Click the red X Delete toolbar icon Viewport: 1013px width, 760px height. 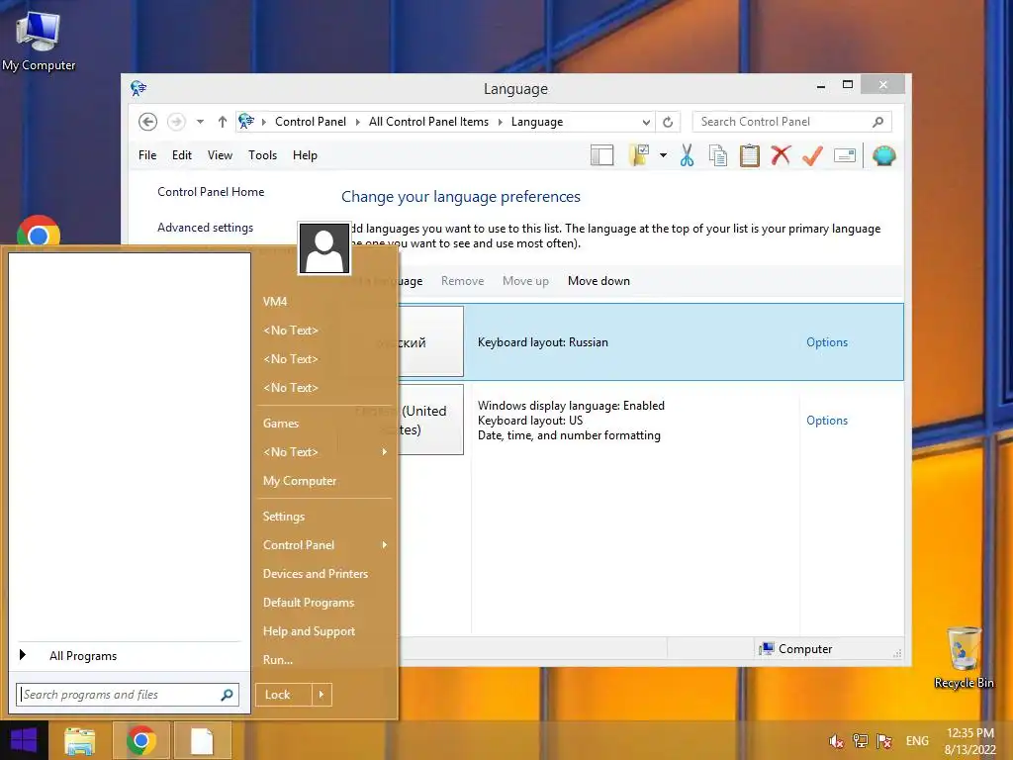pyautogui.click(x=781, y=155)
